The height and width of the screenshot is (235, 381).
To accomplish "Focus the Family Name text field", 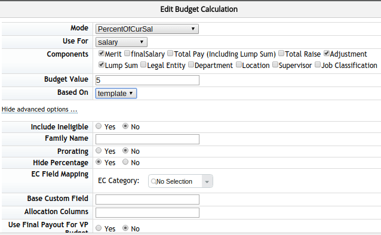I will click(148, 140).
